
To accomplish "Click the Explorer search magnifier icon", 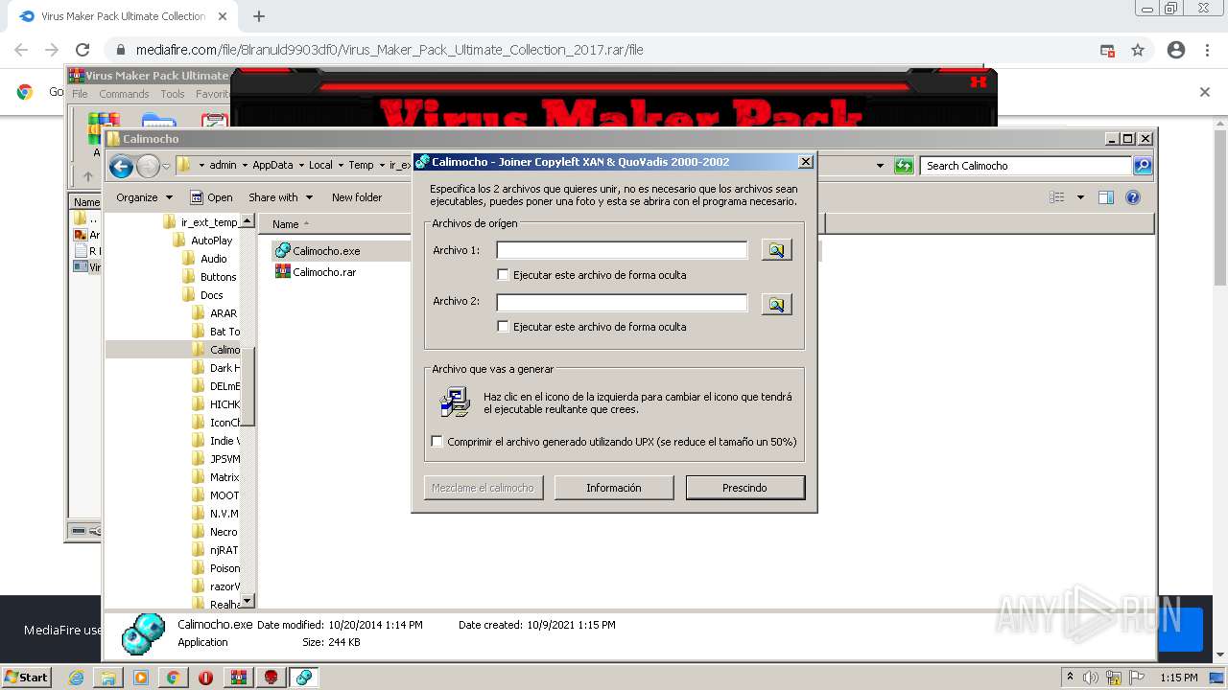I will click(1142, 166).
